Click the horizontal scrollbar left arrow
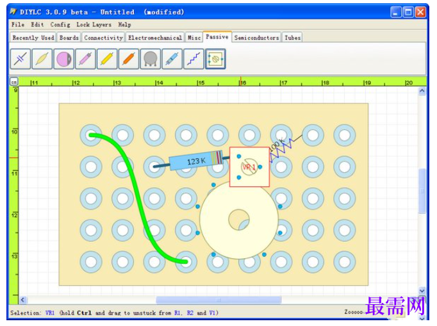This screenshot has width=437, height=326. point(23,300)
